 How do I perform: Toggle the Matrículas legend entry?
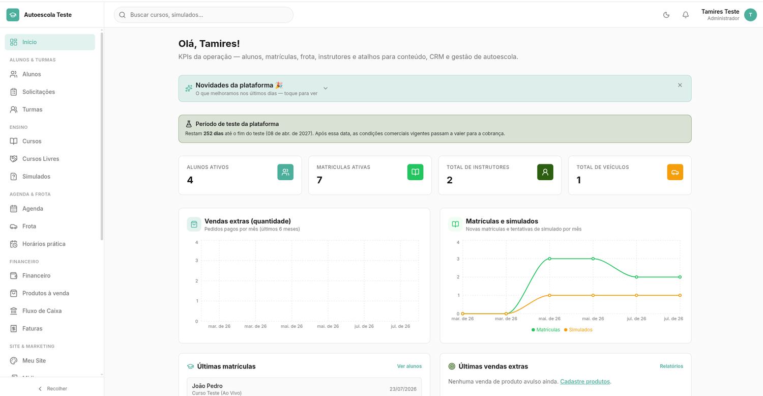(x=546, y=330)
